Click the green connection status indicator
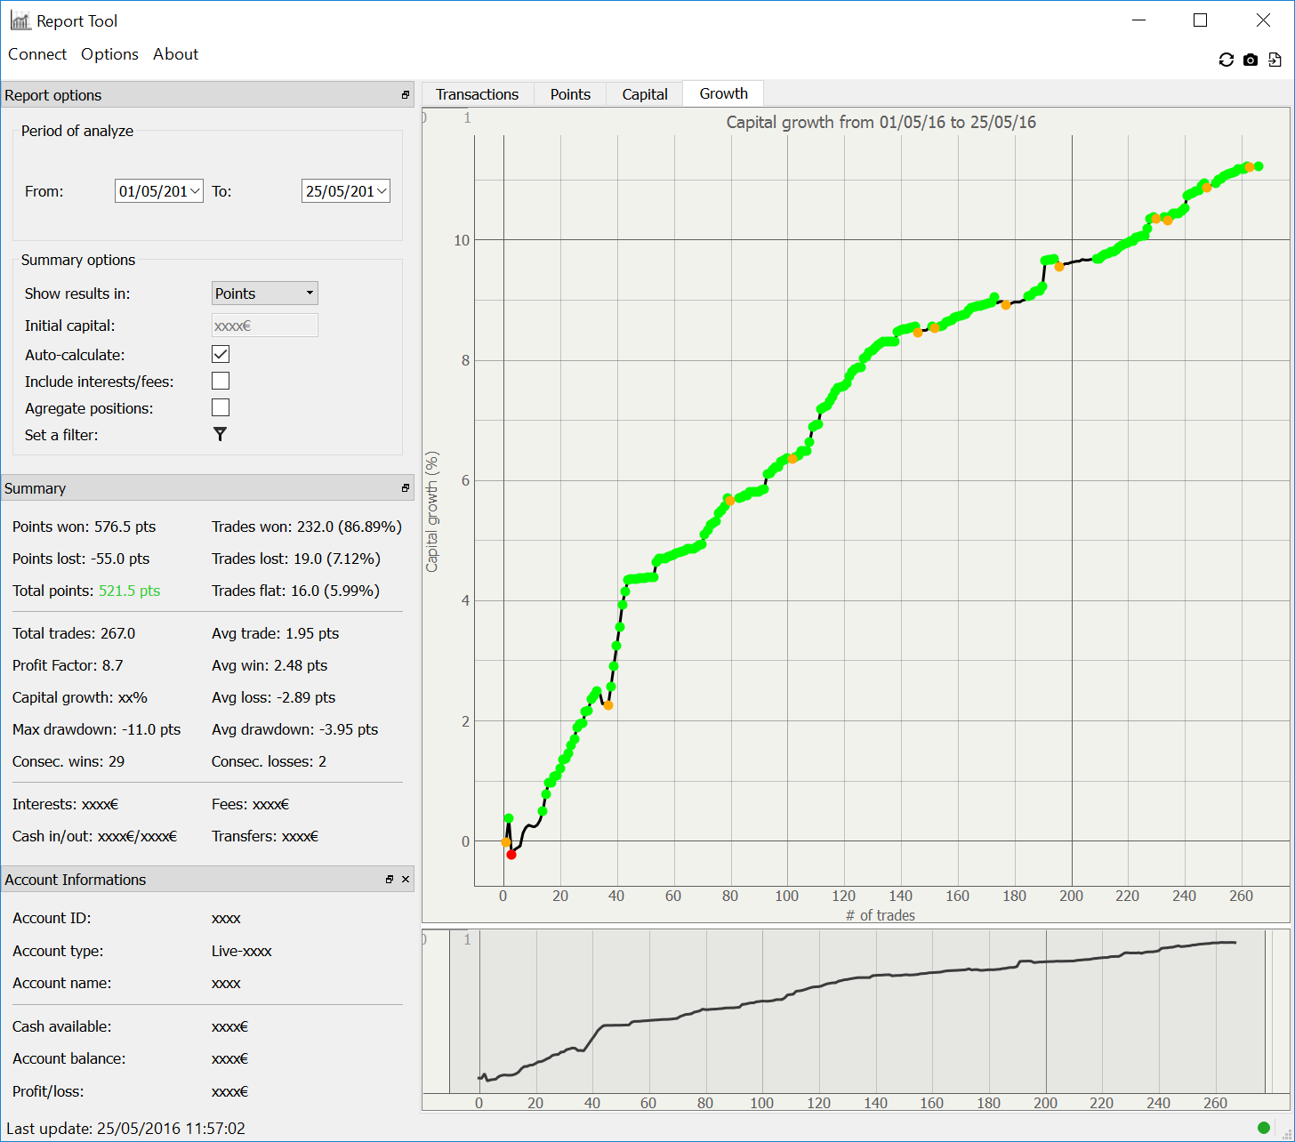 pos(1263,1128)
